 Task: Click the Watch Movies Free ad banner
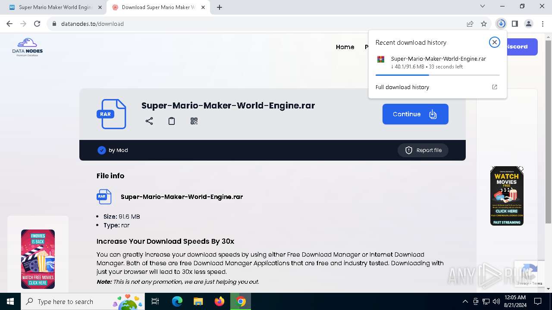507,196
